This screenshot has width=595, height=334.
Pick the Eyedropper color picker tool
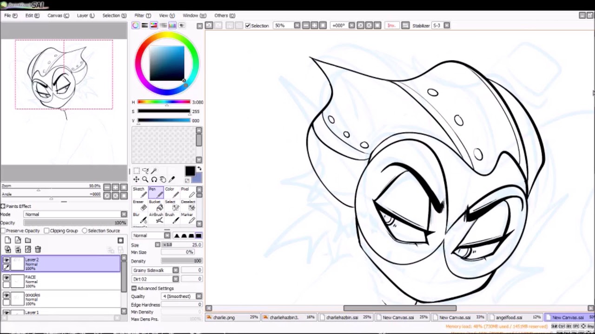point(172,180)
